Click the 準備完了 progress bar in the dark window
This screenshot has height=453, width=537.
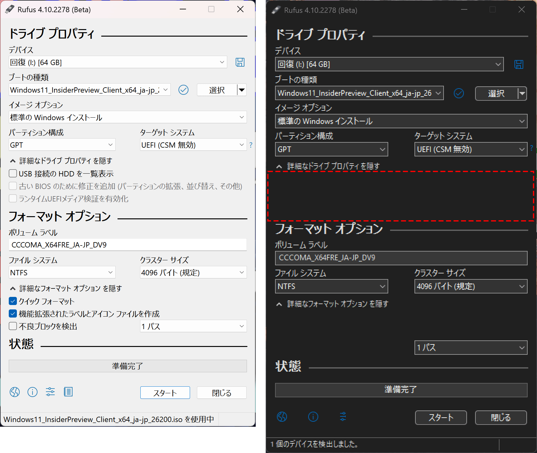pos(401,390)
